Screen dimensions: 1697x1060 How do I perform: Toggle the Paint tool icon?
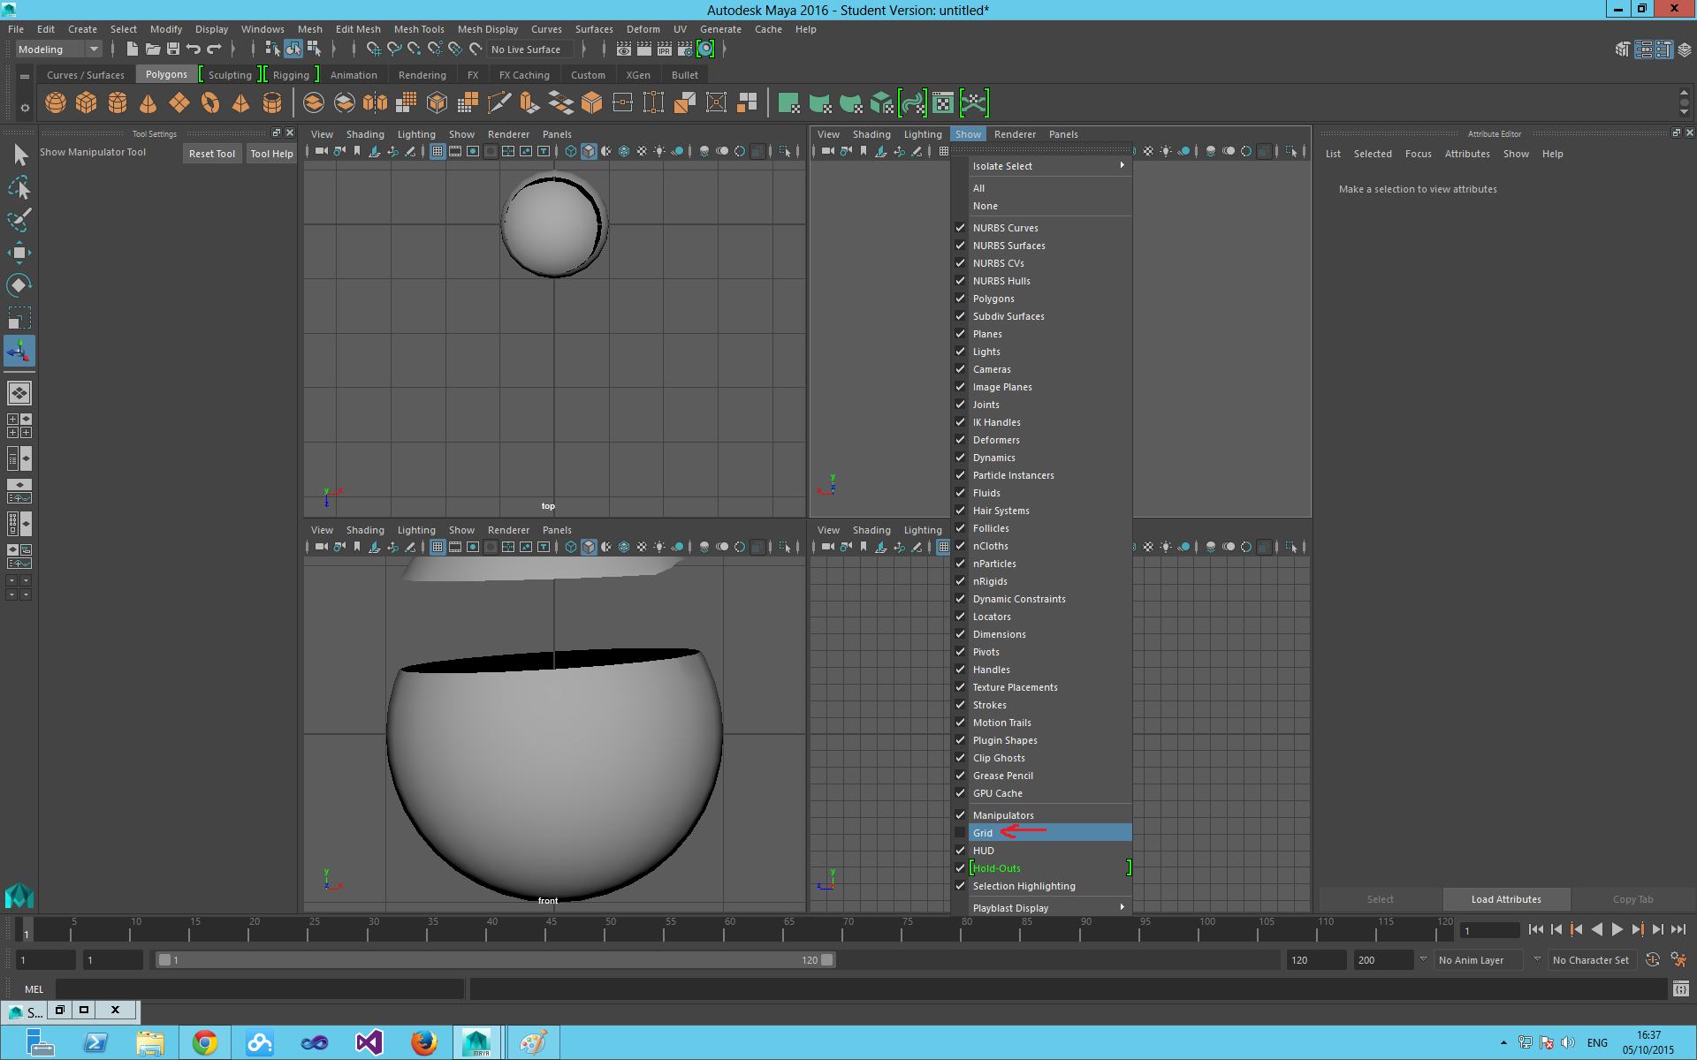tap(19, 217)
